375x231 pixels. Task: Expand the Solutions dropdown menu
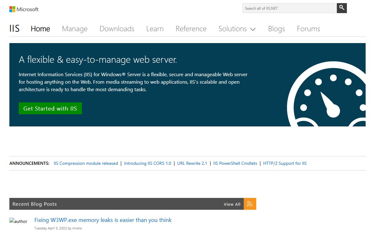pos(237,29)
